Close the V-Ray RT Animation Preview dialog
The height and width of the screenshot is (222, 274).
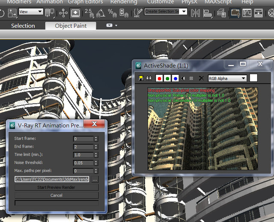click(x=94, y=124)
